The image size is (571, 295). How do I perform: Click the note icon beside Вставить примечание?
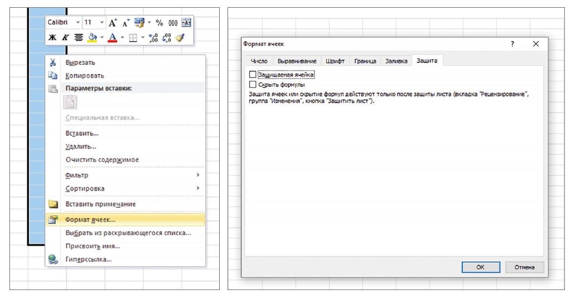[53, 204]
